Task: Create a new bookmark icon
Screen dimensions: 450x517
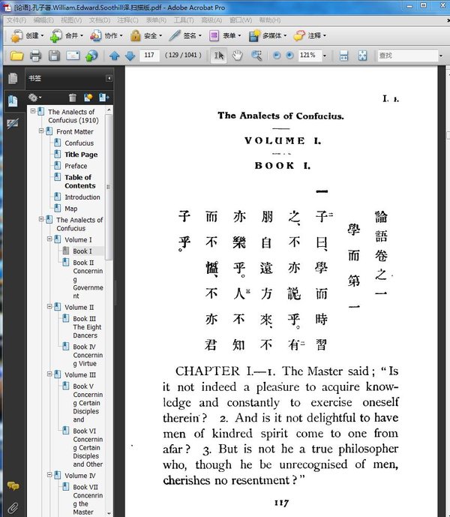Action: [88, 98]
